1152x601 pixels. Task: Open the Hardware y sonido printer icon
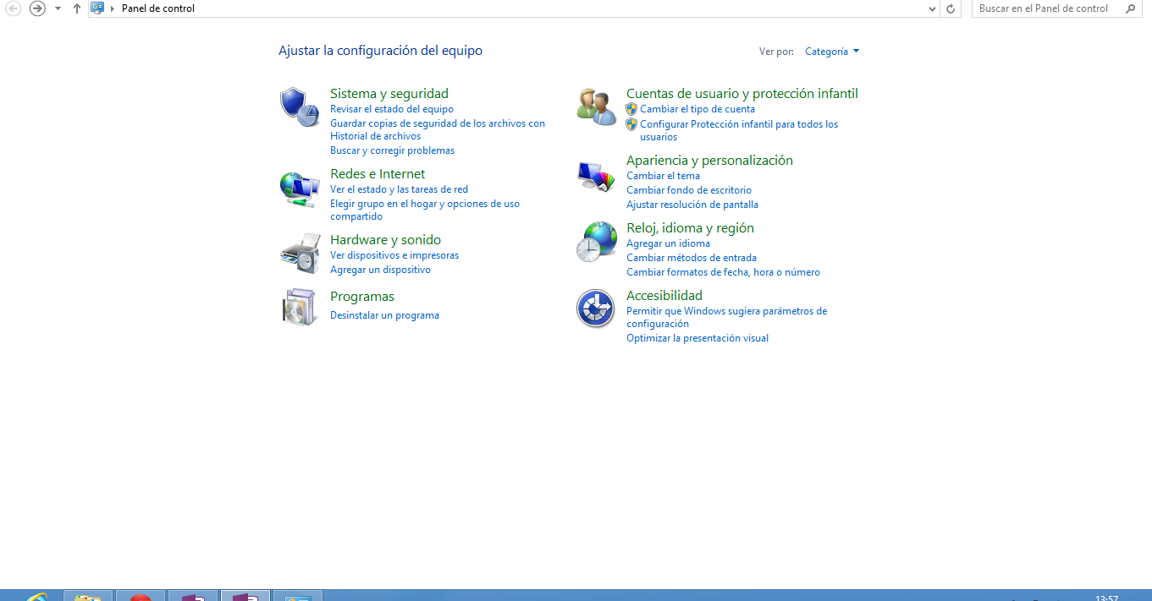tap(300, 253)
